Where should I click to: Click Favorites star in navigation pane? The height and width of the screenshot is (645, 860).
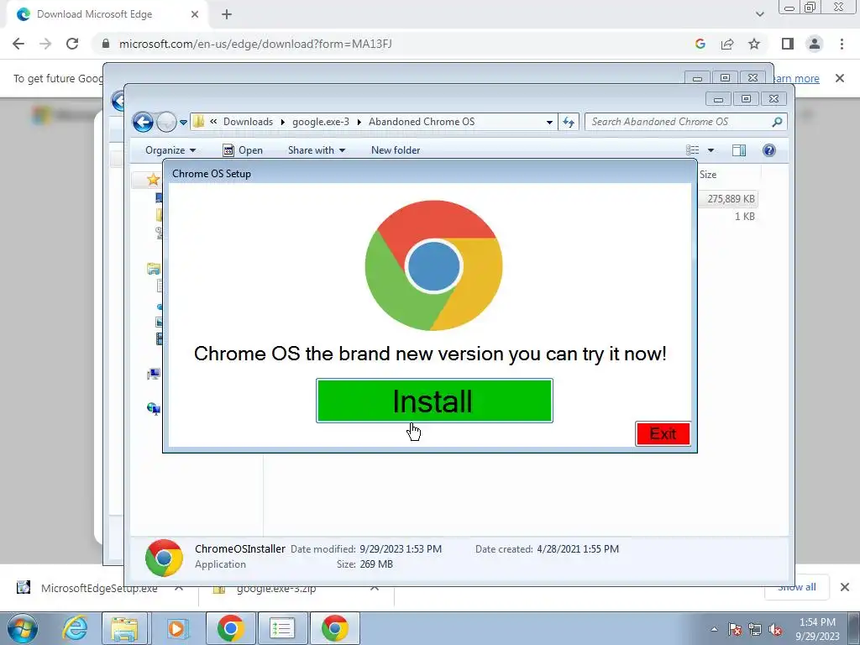coord(153,180)
